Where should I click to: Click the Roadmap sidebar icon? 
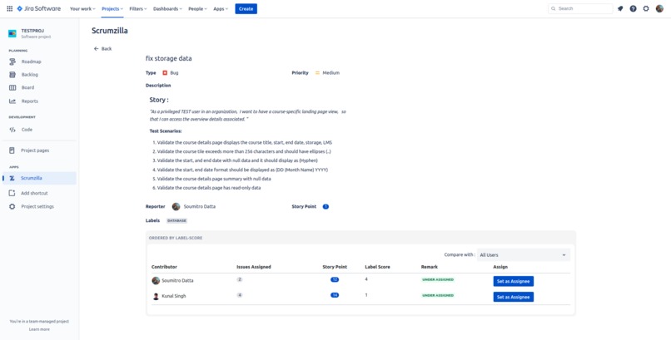click(x=12, y=62)
